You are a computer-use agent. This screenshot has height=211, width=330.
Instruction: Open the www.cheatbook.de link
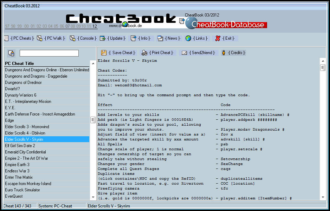click(125, 26)
